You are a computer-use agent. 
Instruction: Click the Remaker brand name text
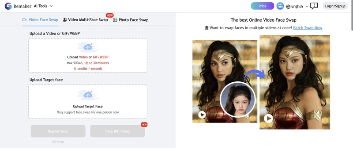23,6
